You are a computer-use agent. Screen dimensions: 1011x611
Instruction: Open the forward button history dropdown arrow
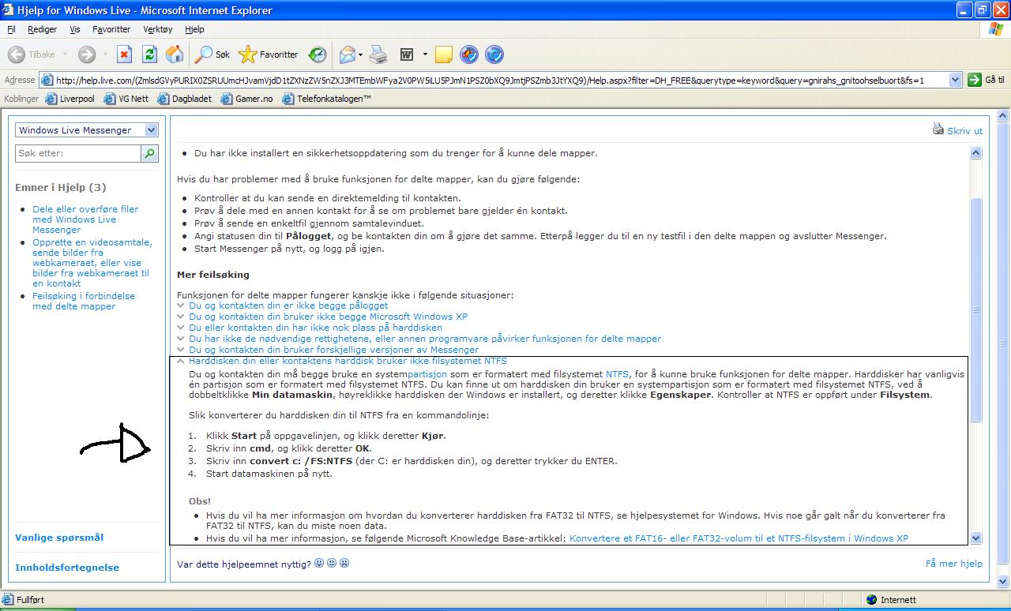point(103,54)
